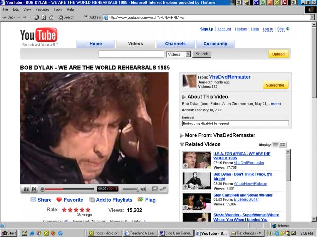The height and width of the screenshot is (237, 317).
Task: Click the Windows Start button
Action: (x=9, y=233)
